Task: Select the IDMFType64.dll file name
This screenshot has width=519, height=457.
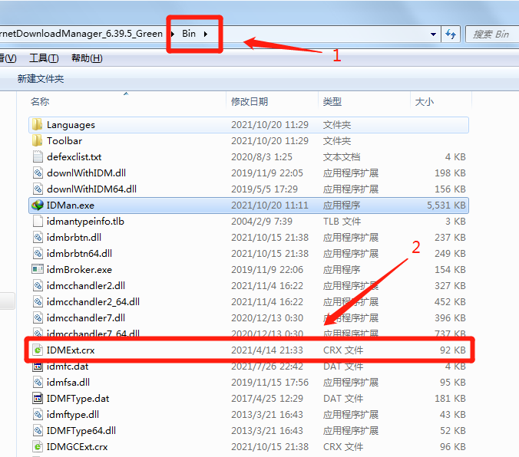Action: click(81, 430)
